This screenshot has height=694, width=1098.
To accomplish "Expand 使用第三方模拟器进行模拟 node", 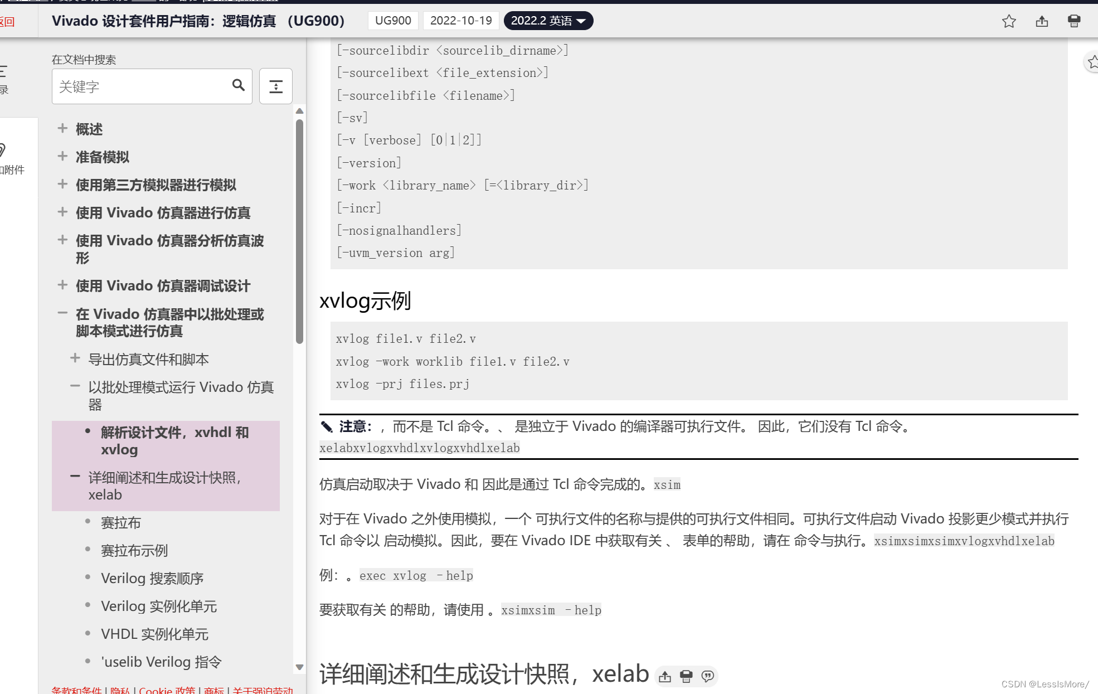I will [x=62, y=184].
